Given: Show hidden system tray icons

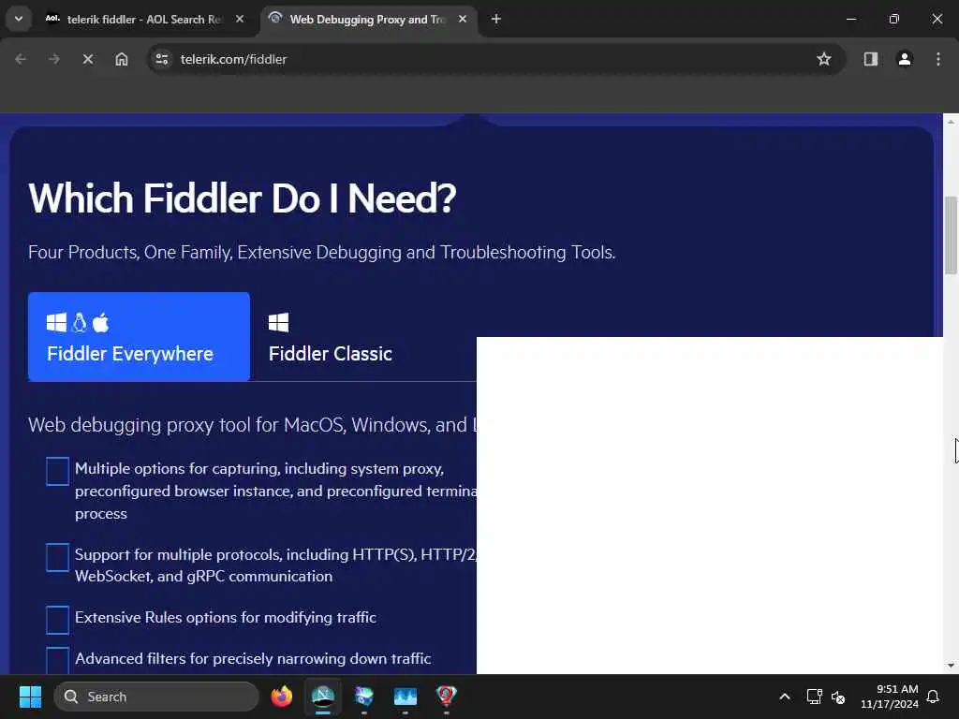Looking at the screenshot, I should 785,697.
